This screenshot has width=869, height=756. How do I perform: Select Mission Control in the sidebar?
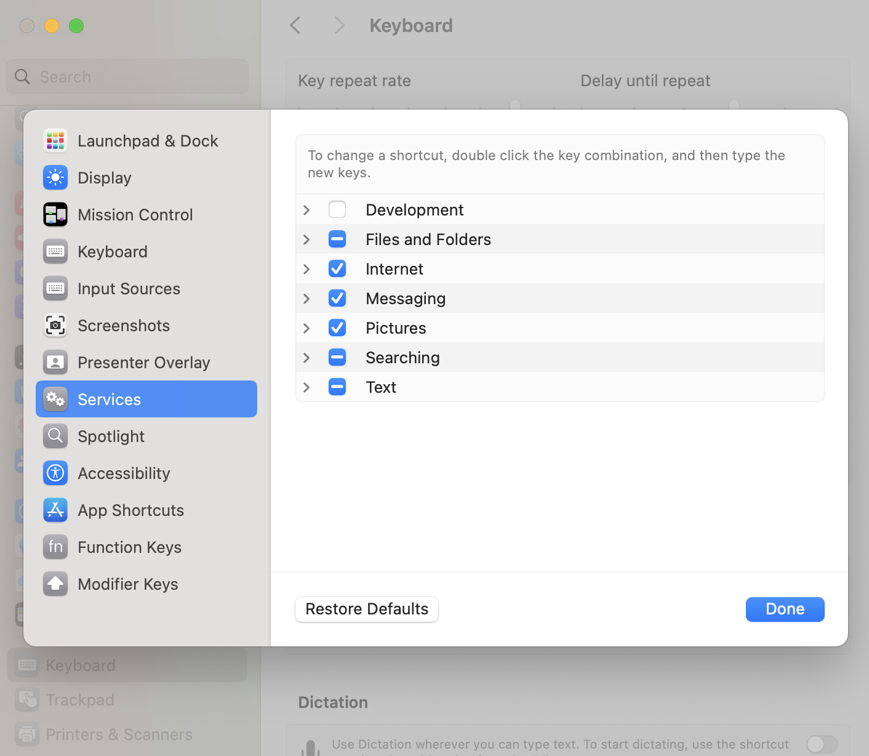point(146,214)
